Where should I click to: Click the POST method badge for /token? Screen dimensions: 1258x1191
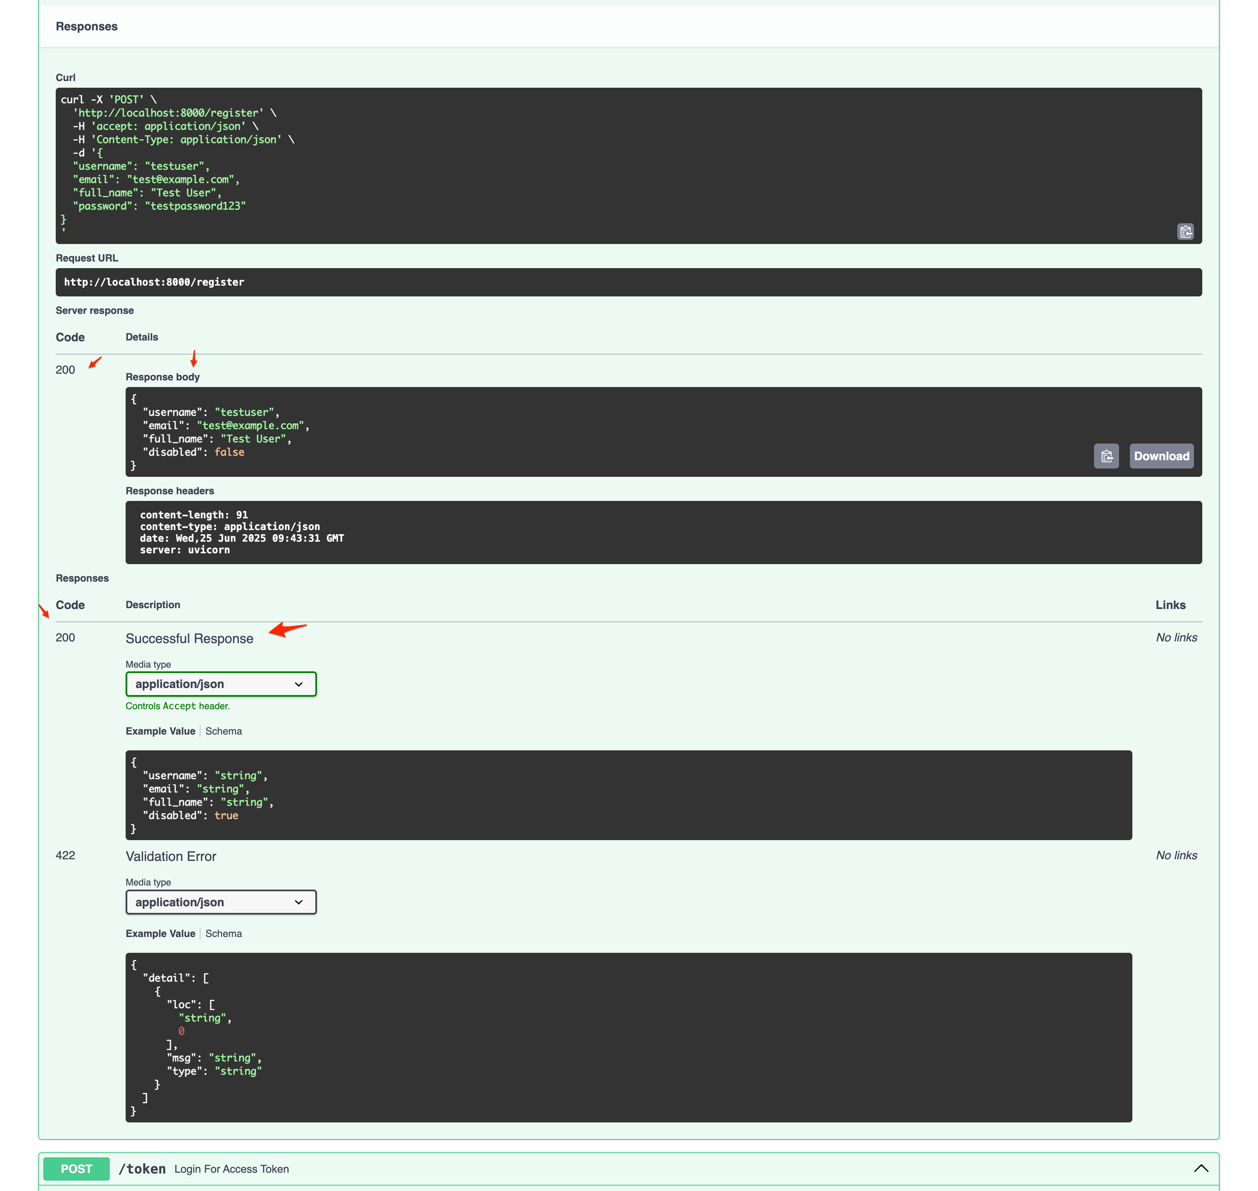(x=76, y=1169)
